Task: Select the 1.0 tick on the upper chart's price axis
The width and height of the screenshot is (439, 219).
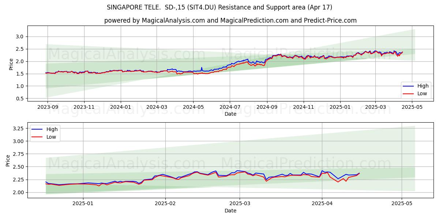Action: click(x=20, y=86)
